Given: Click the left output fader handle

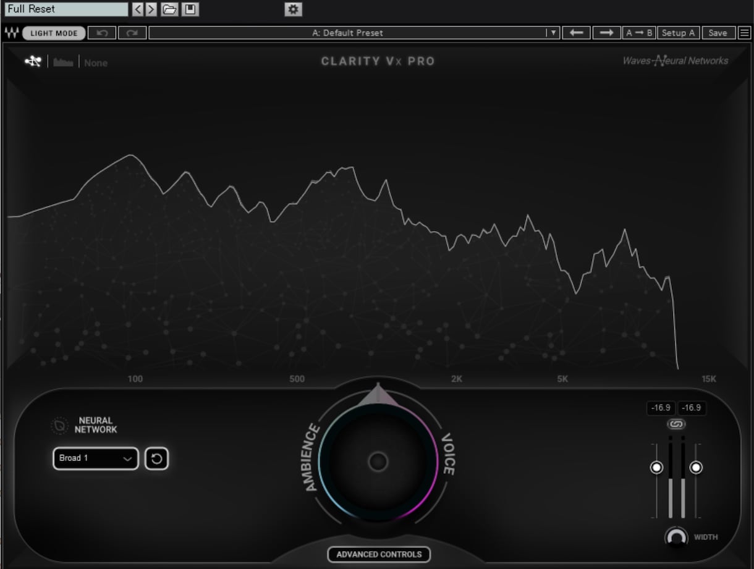Looking at the screenshot, I should click(x=656, y=468).
